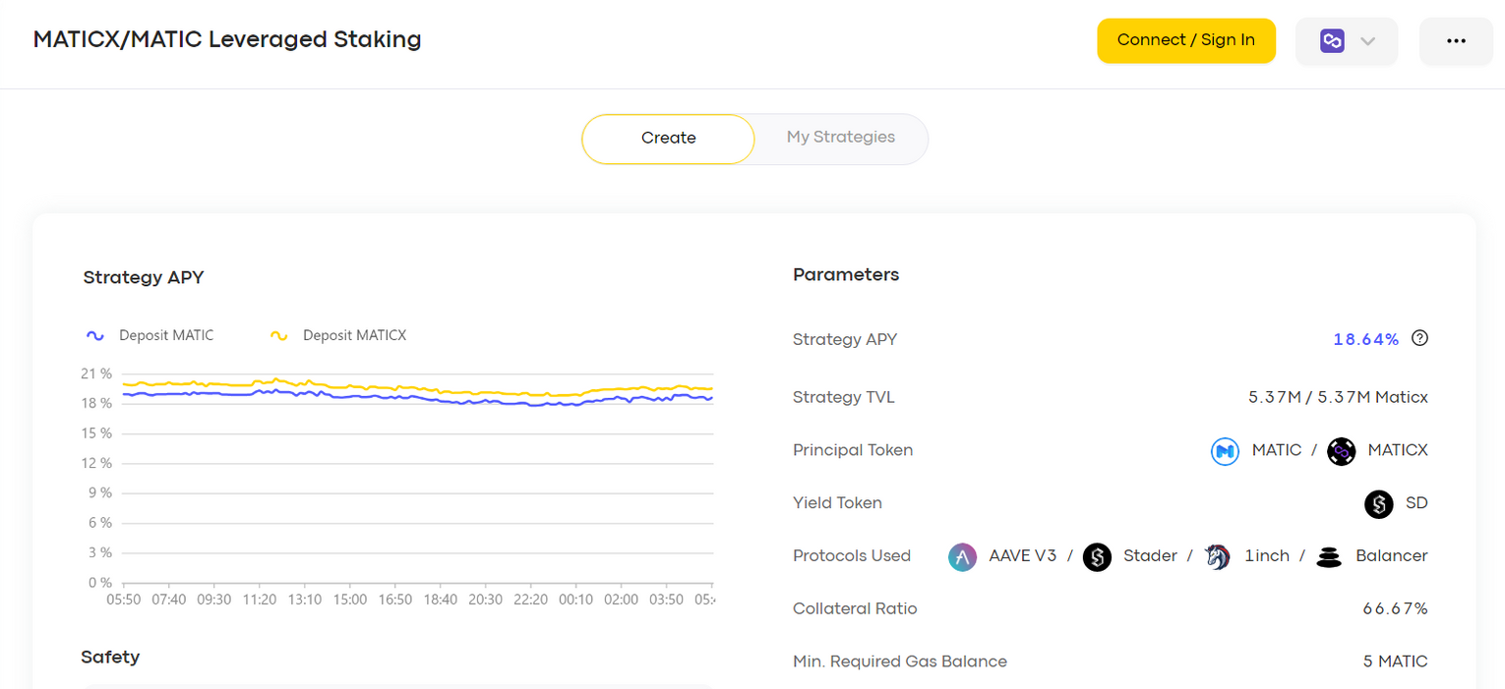The width and height of the screenshot is (1505, 689).
Task: Click the Balancer protocol icon
Action: tap(1329, 557)
